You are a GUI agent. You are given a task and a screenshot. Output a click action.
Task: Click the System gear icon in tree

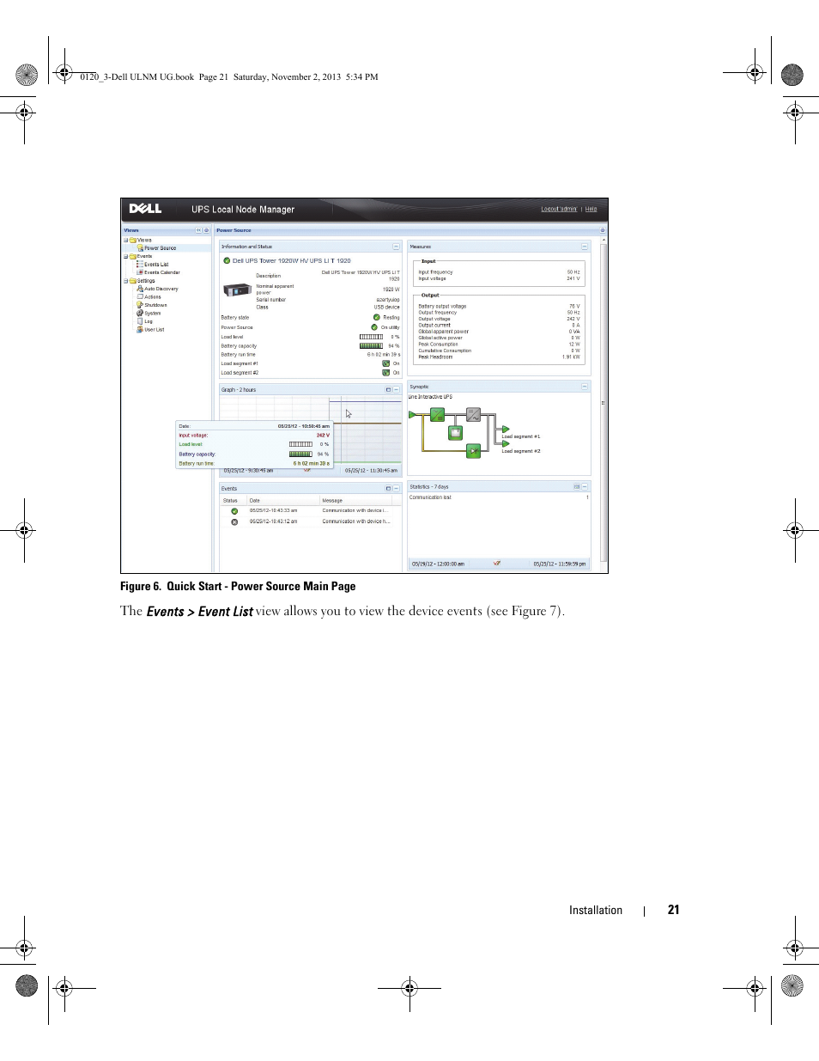click(140, 314)
